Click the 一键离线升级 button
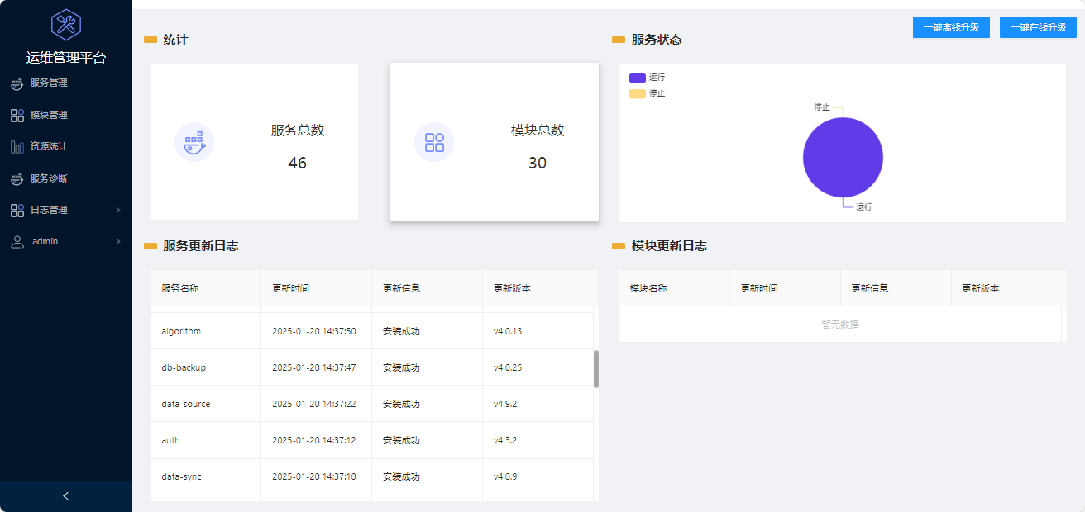 coord(951,27)
